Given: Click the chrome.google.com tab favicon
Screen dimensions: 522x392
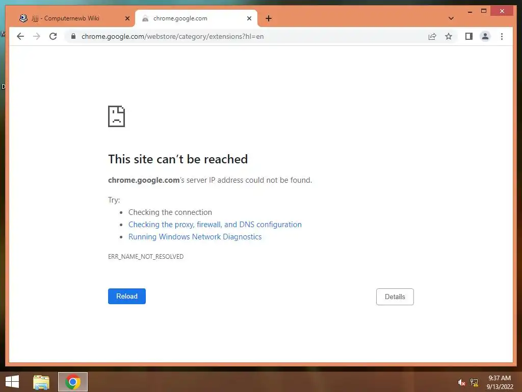Looking at the screenshot, I should 145,19.
